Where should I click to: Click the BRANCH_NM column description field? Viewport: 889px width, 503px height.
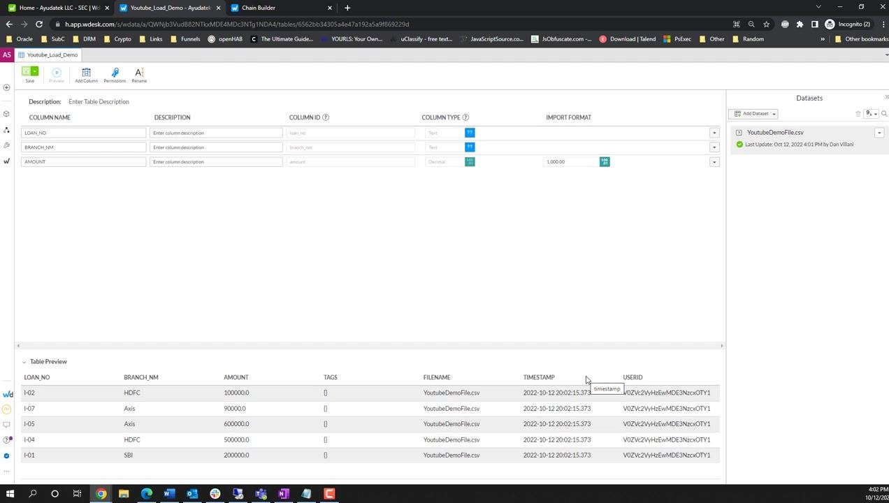pos(216,147)
